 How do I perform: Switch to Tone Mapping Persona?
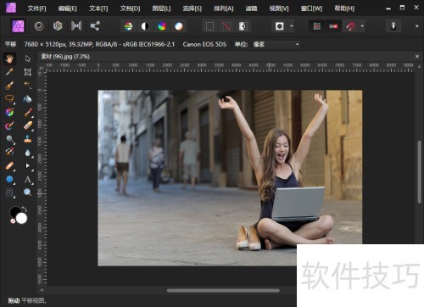[76, 26]
